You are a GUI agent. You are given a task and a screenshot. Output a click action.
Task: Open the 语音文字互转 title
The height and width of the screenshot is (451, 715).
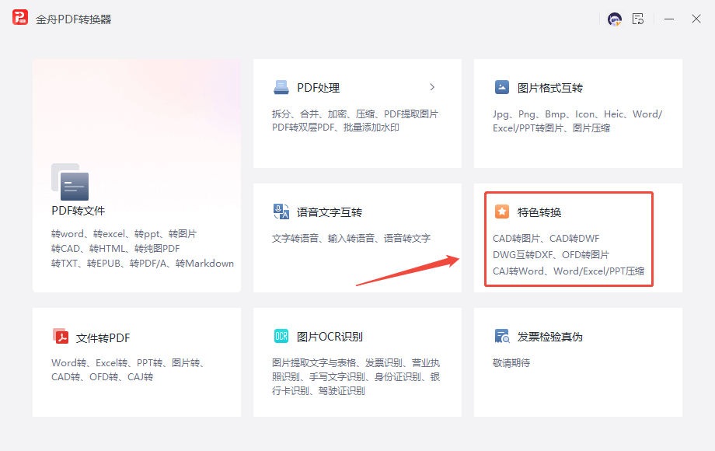tap(330, 212)
